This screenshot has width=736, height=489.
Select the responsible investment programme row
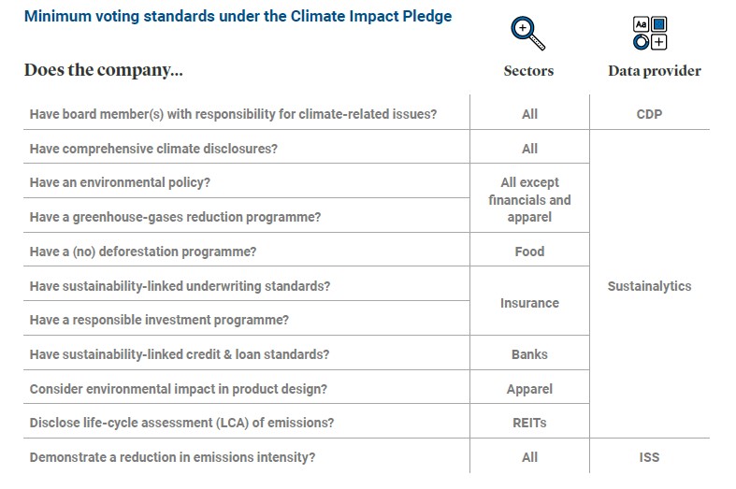pos(159,320)
